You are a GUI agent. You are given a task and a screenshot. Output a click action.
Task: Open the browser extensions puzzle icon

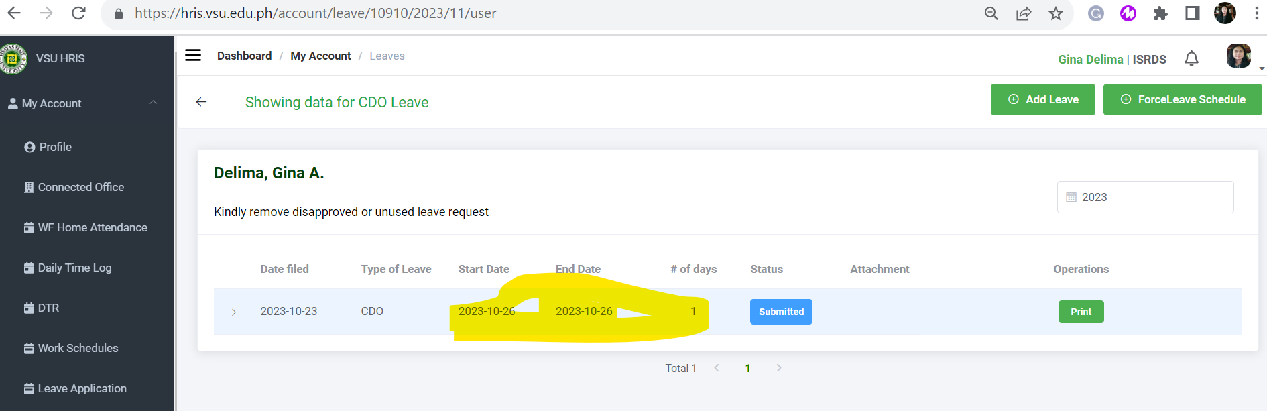tap(1160, 13)
